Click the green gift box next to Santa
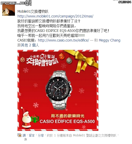The height and width of the screenshot is (144, 132). click(x=35, y=119)
